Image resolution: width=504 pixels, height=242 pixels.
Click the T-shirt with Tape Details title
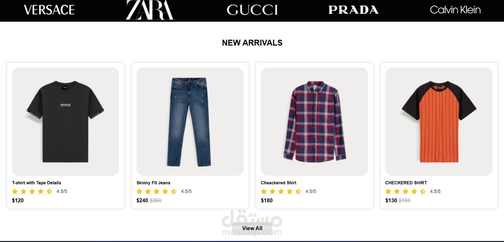point(37,183)
